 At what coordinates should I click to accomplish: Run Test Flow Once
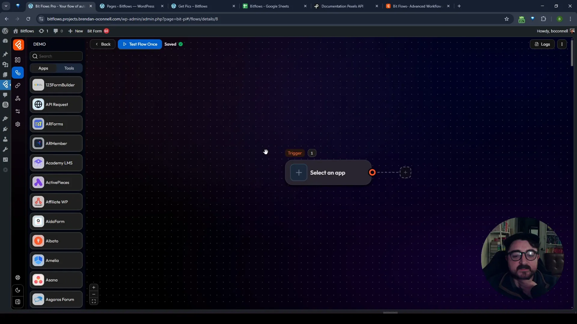[140, 44]
